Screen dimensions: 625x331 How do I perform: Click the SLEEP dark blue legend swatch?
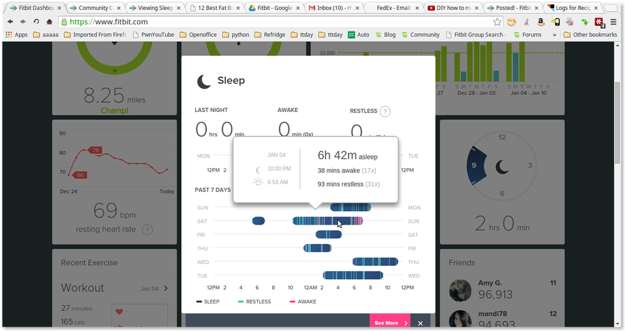[200, 302]
